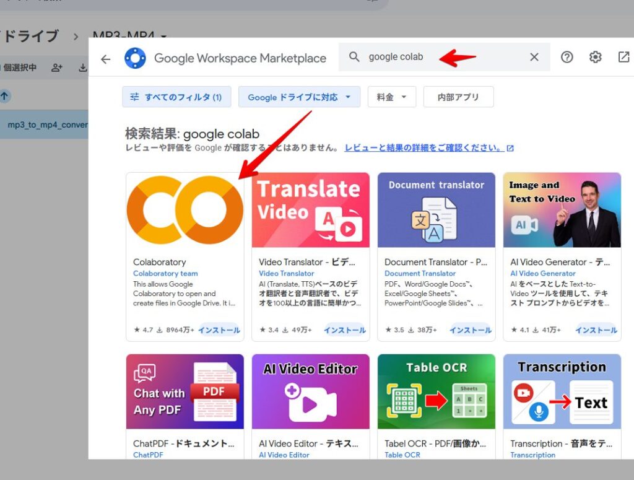Open the Transcription developer link
This screenshot has height=480, width=634.
coord(532,455)
